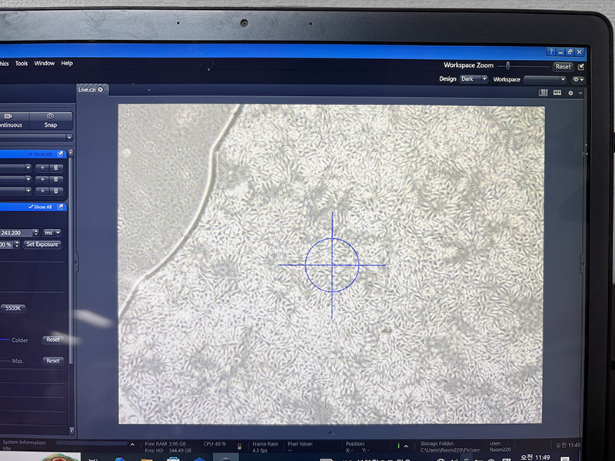Open view settings gear in document toolbar
Screen dimensions: 615x461
pyautogui.click(x=570, y=93)
